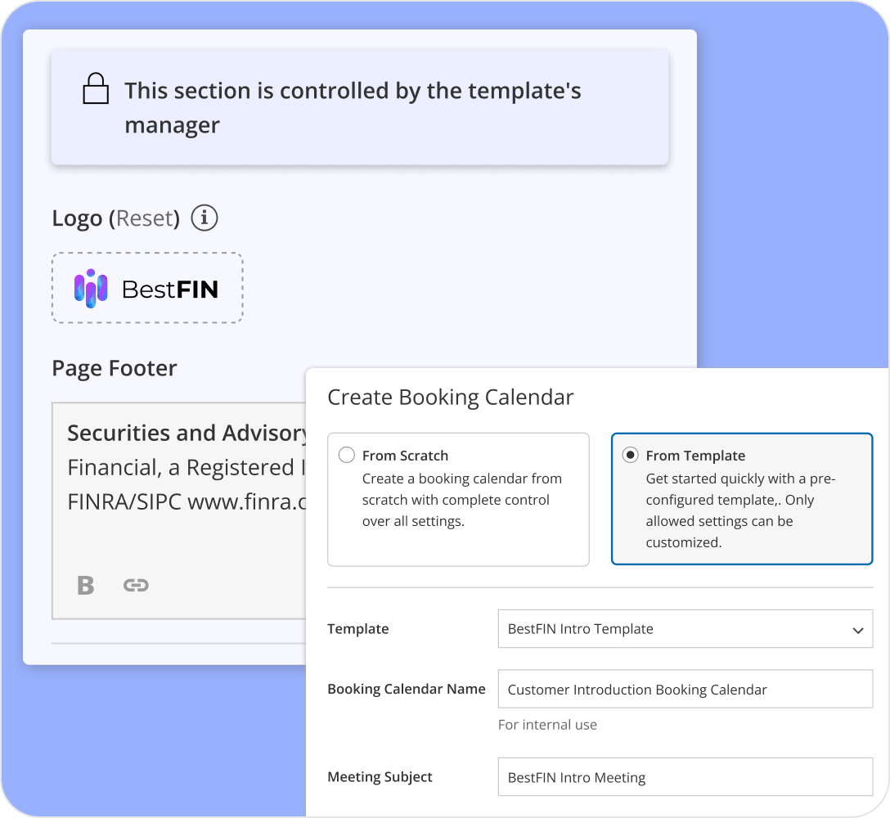Click the info circle next to Reset
890x818 pixels.
(204, 218)
